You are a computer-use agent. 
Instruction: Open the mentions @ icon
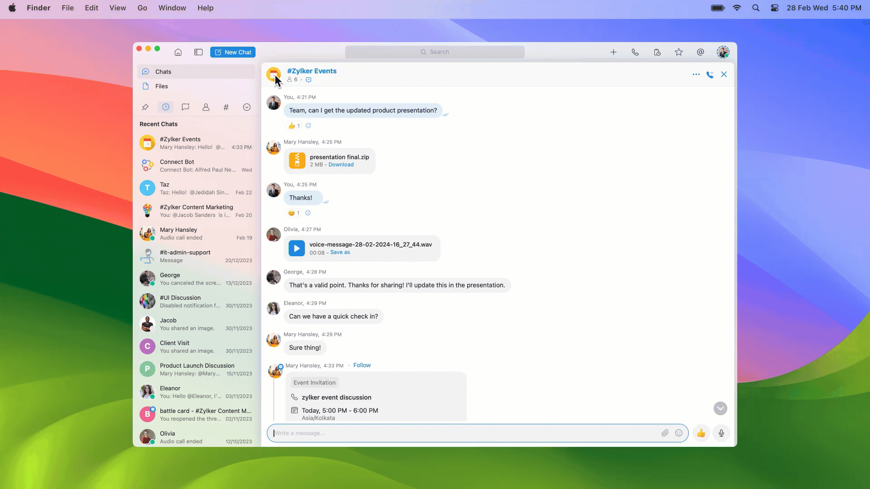pos(701,52)
